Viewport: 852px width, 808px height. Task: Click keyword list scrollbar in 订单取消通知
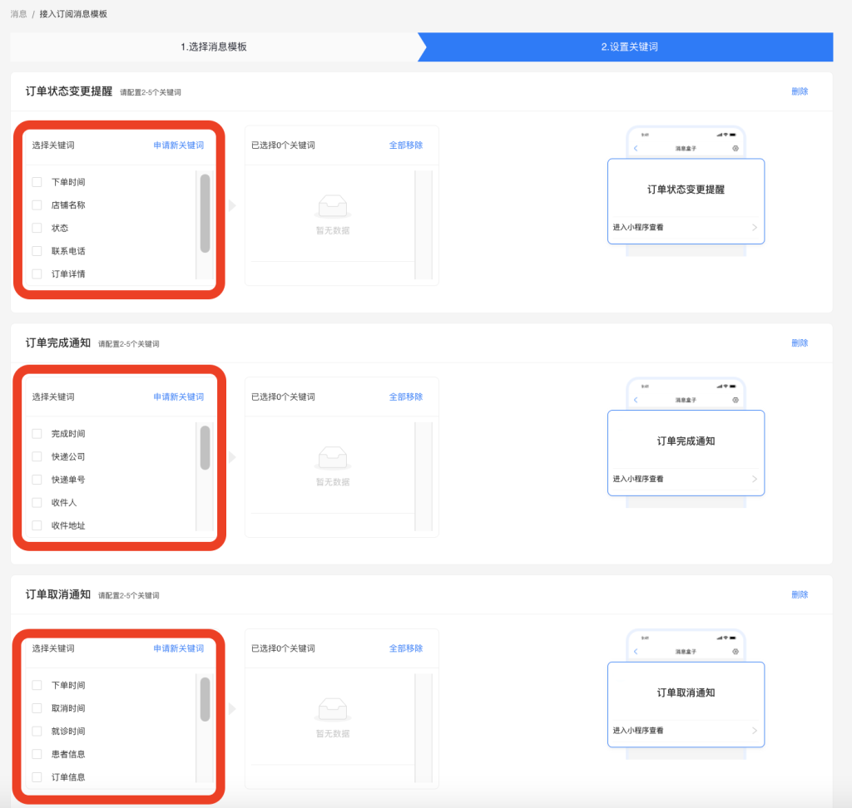pos(205,699)
